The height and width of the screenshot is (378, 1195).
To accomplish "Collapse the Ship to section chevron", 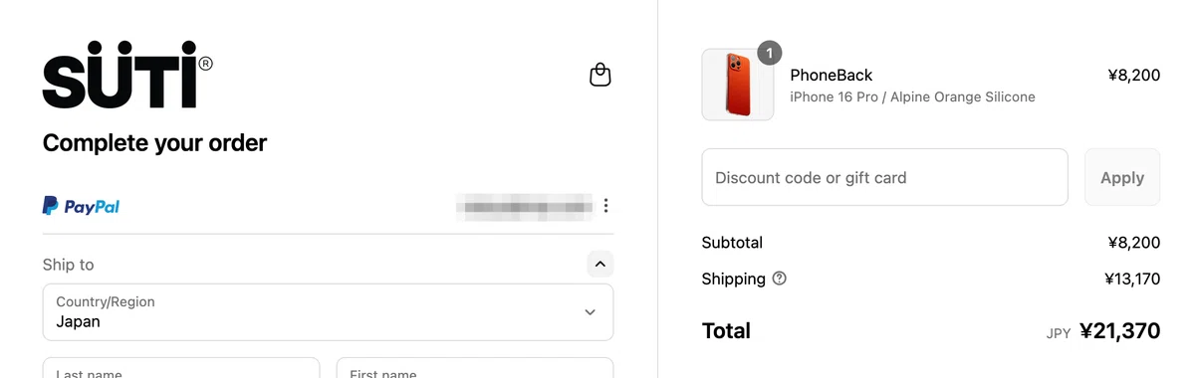I will point(599,265).
